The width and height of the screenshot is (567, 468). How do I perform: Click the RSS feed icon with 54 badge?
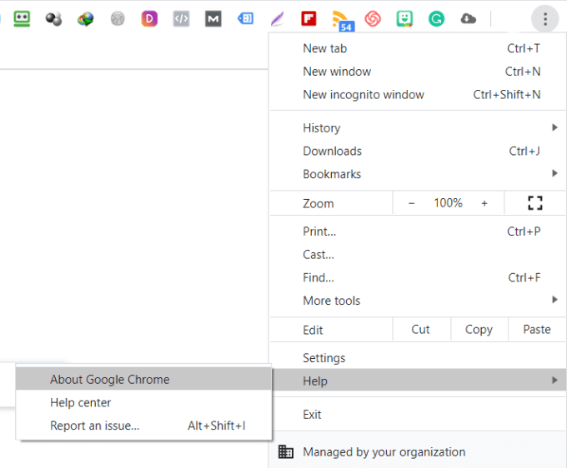pyautogui.click(x=342, y=21)
